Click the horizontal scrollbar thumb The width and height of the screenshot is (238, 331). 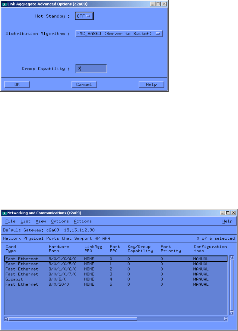click(x=73, y=319)
